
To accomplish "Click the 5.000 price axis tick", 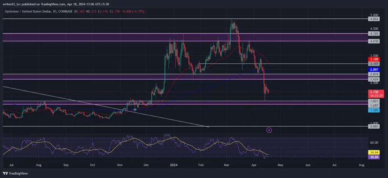I will coord(374,15).
